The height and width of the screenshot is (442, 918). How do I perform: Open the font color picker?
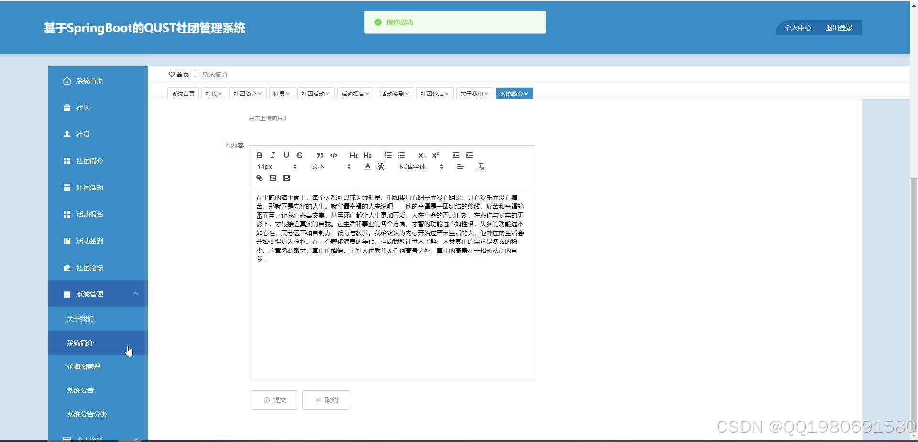point(367,167)
